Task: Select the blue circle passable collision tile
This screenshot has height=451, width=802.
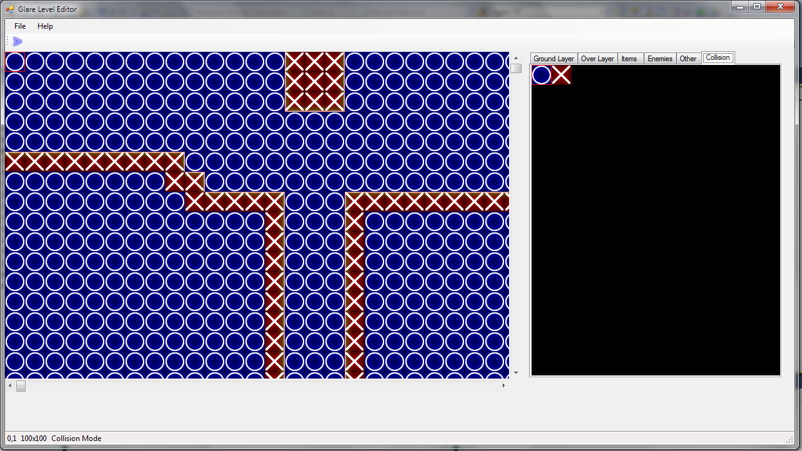Action: click(542, 75)
